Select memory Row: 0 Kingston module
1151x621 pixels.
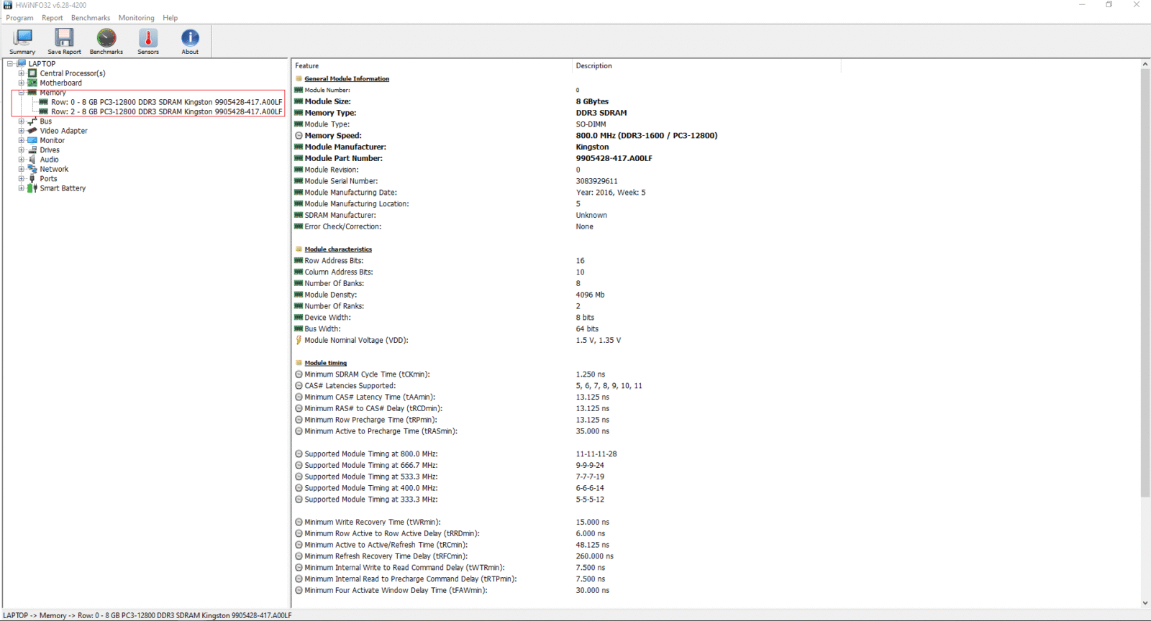tap(166, 102)
